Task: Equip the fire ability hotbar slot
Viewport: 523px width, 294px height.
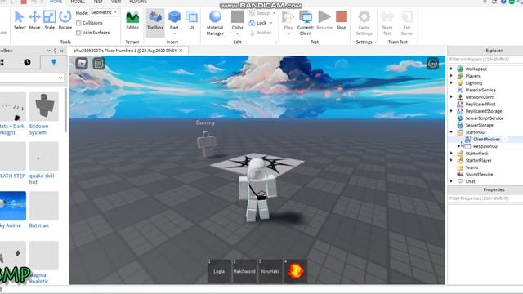Action: coord(295,270)
